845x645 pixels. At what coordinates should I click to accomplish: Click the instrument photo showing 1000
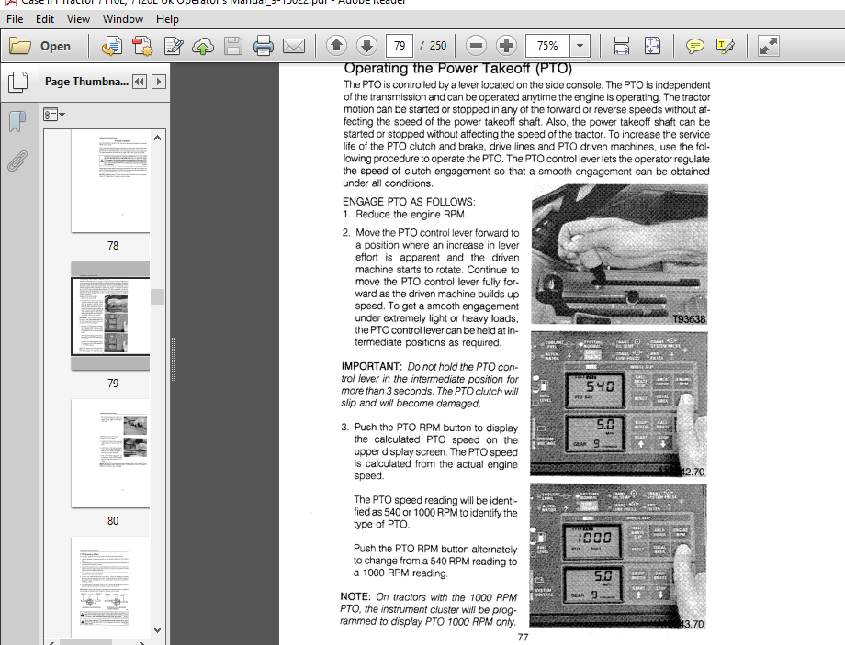coord(617,556)
